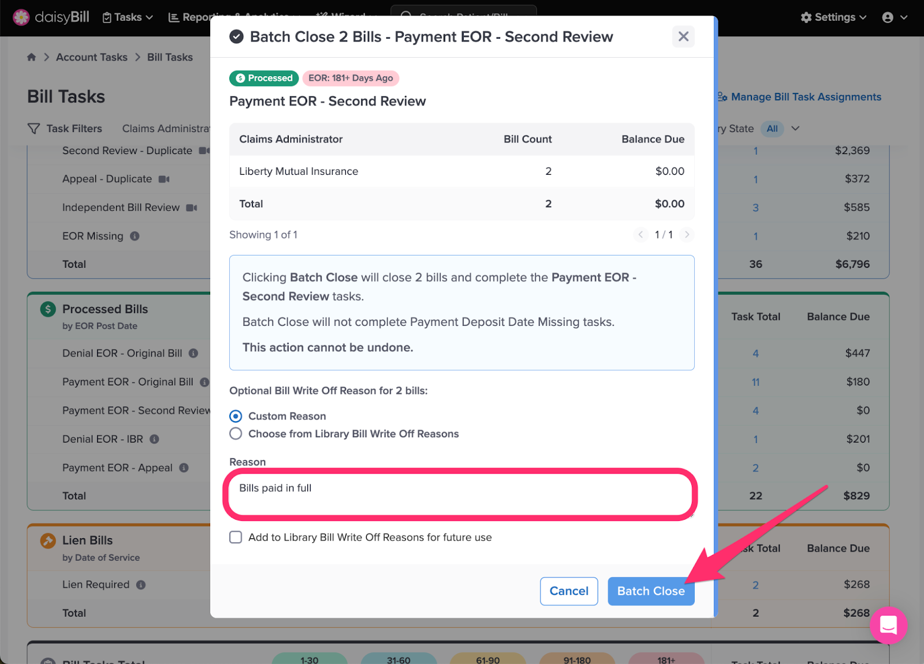924x664 pixels.
Task: Go to previous page in dialog table
Action: tap(640, 234)
